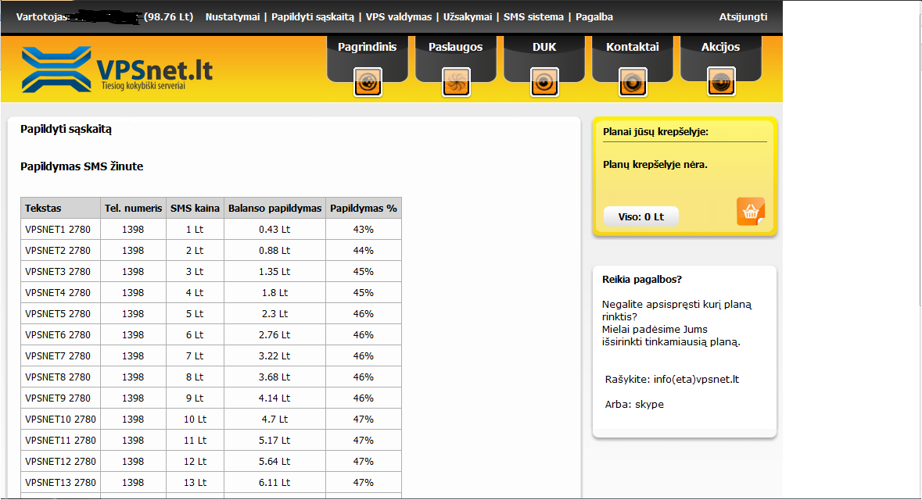Image resolution: width=922 pixels, height=500 pixels.
Task: Click the 1.8 Lt balance cell
Action: (x=274, y=293)
